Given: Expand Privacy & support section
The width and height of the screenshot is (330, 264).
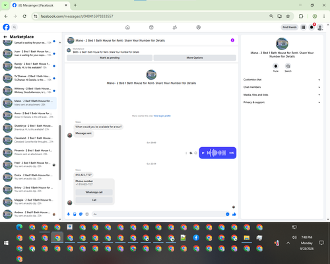Looking at the screenshot, I should (282, 102).
